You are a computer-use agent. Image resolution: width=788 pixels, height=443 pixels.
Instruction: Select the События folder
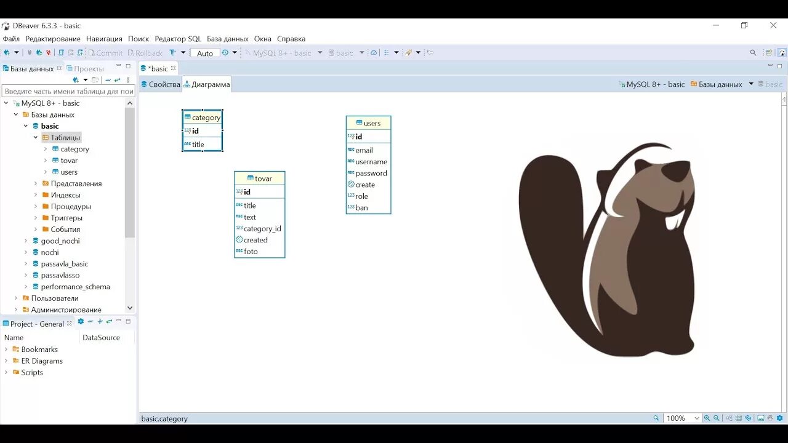click(65, 229)
